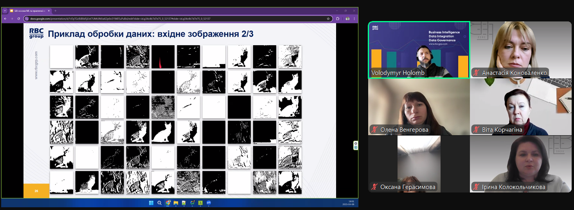This screenshot has height=210, width=574.
Task: Select the Google Slides presentation tab
Action: pyautogui.click(x=29, y=11)
